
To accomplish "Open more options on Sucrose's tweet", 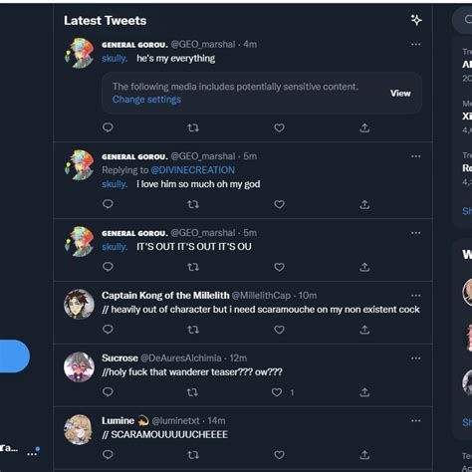I will (416, 358).
